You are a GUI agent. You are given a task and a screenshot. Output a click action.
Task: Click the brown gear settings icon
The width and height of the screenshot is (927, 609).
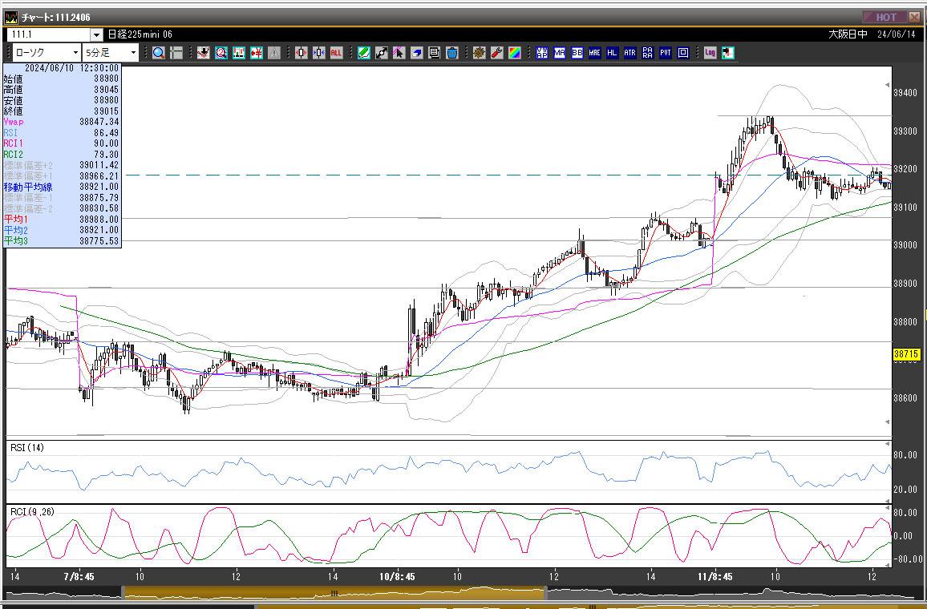click(479, 53)
